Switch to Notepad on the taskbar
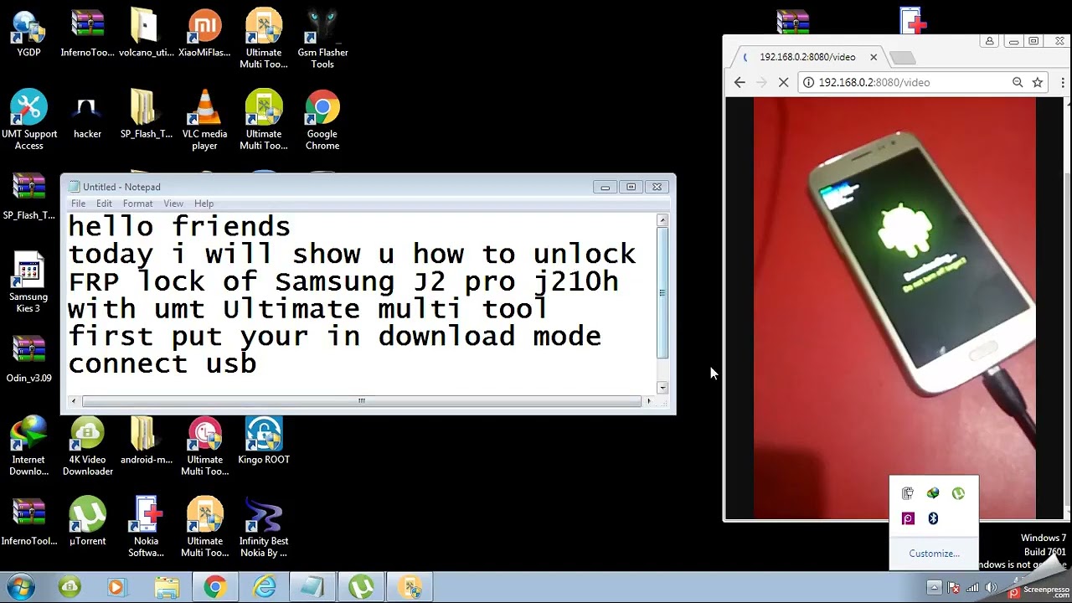The image size is (1072, 603). [312, 588]
